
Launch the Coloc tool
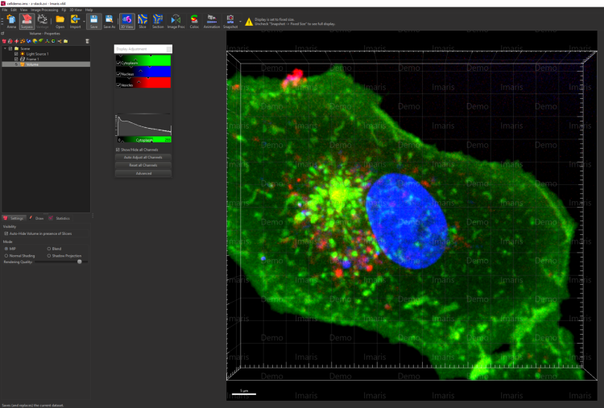click(194, 20)
